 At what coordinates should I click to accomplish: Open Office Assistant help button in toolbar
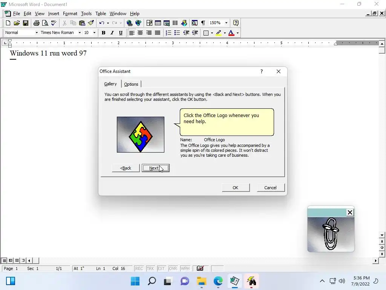click(236, 23)
